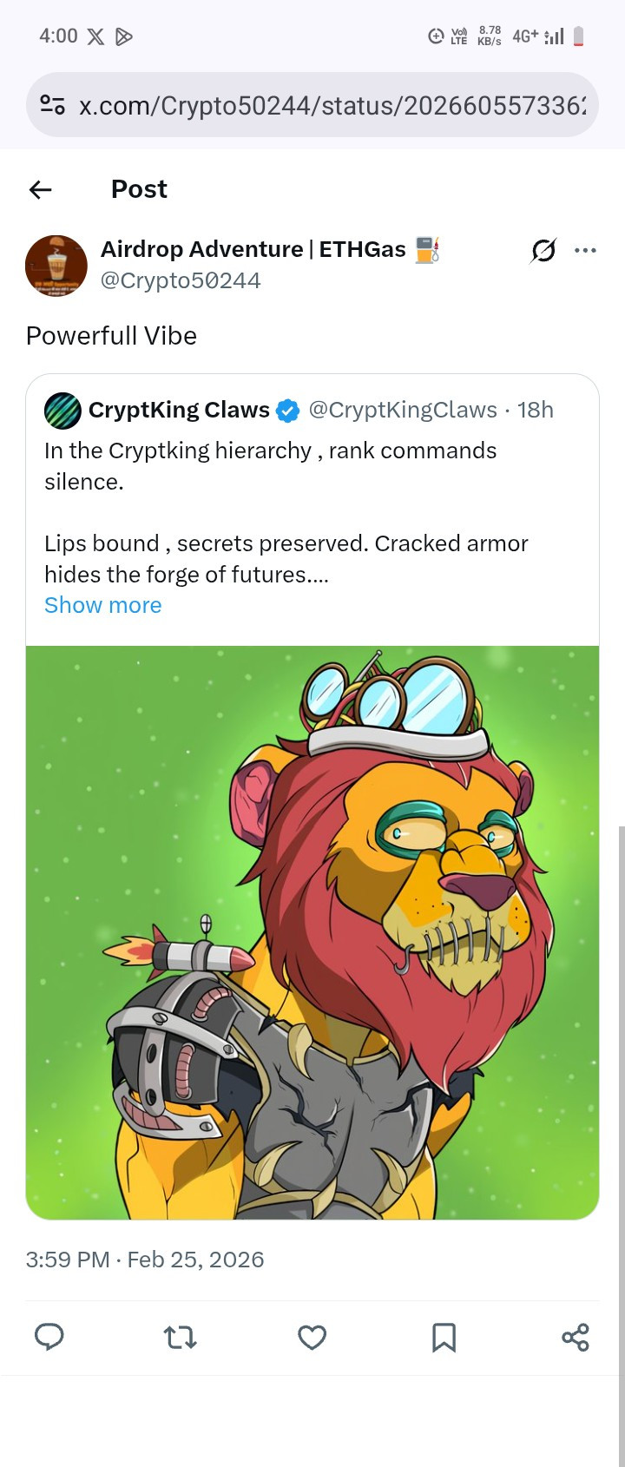Tap the x.com URL address field
This screenshot has height=1467, width=625.
[312, 105]
